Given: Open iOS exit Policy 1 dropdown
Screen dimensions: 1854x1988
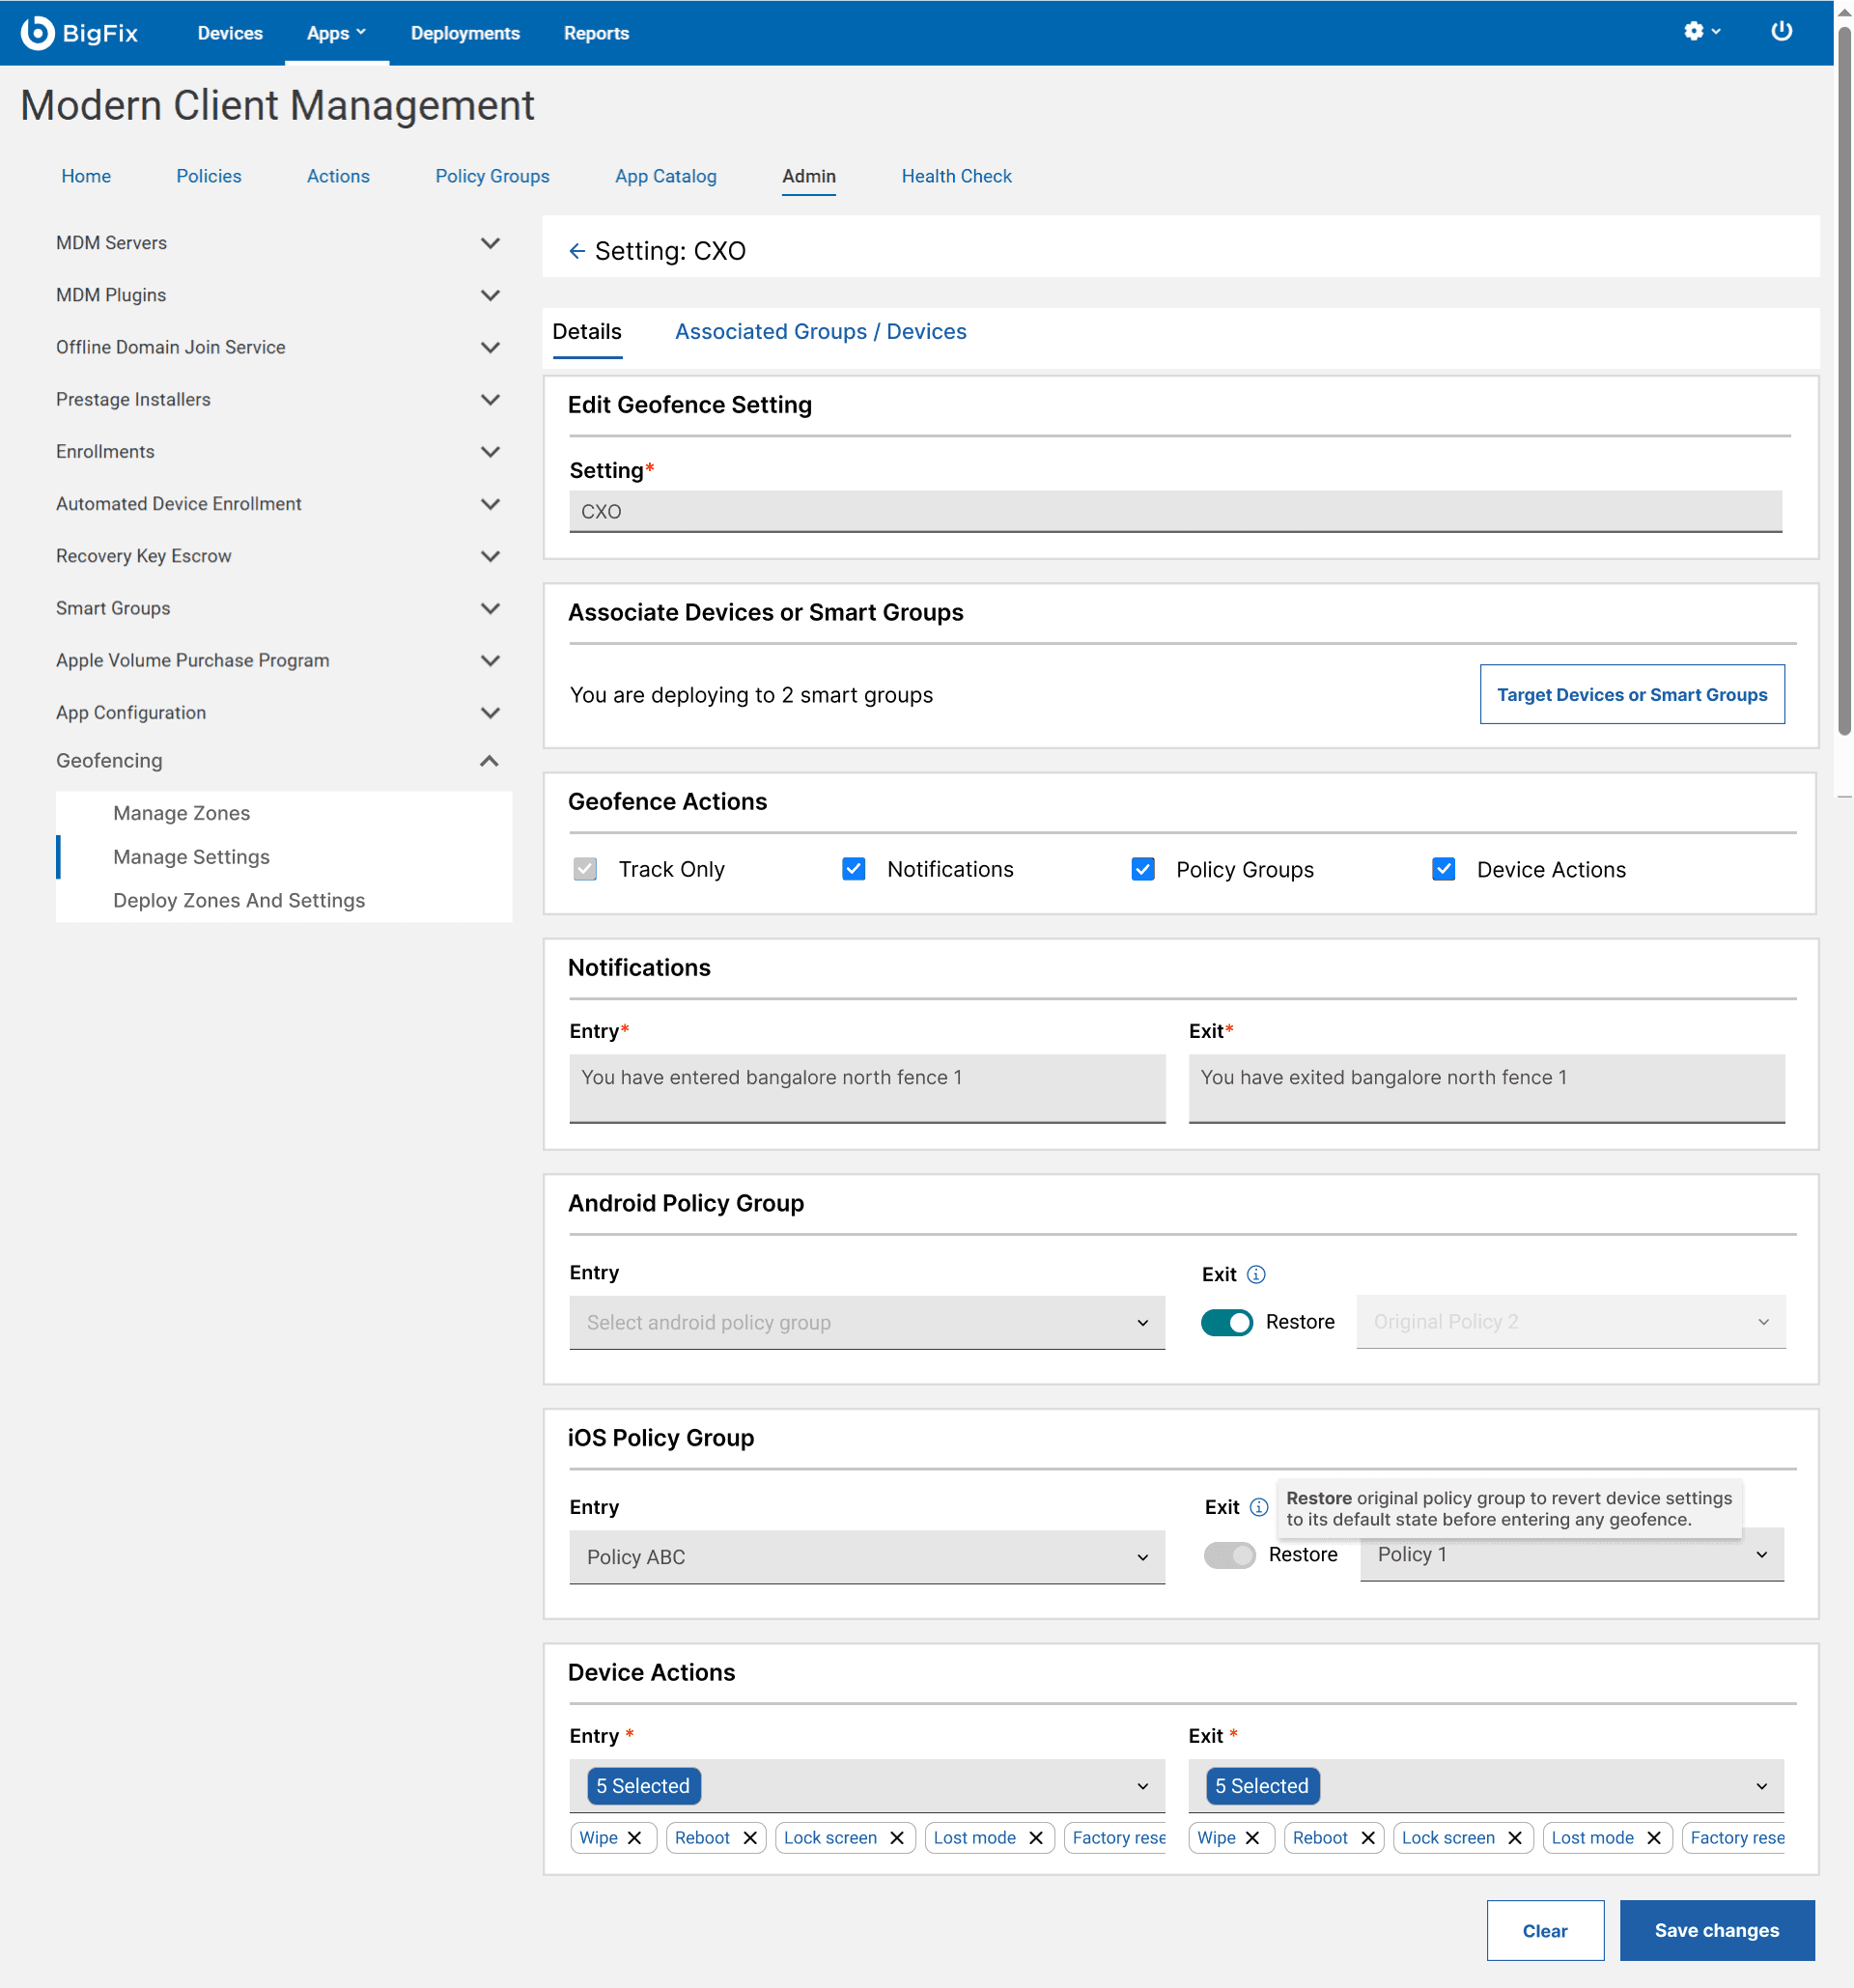Looking at the screenshot, I should click(1571, 1554).
